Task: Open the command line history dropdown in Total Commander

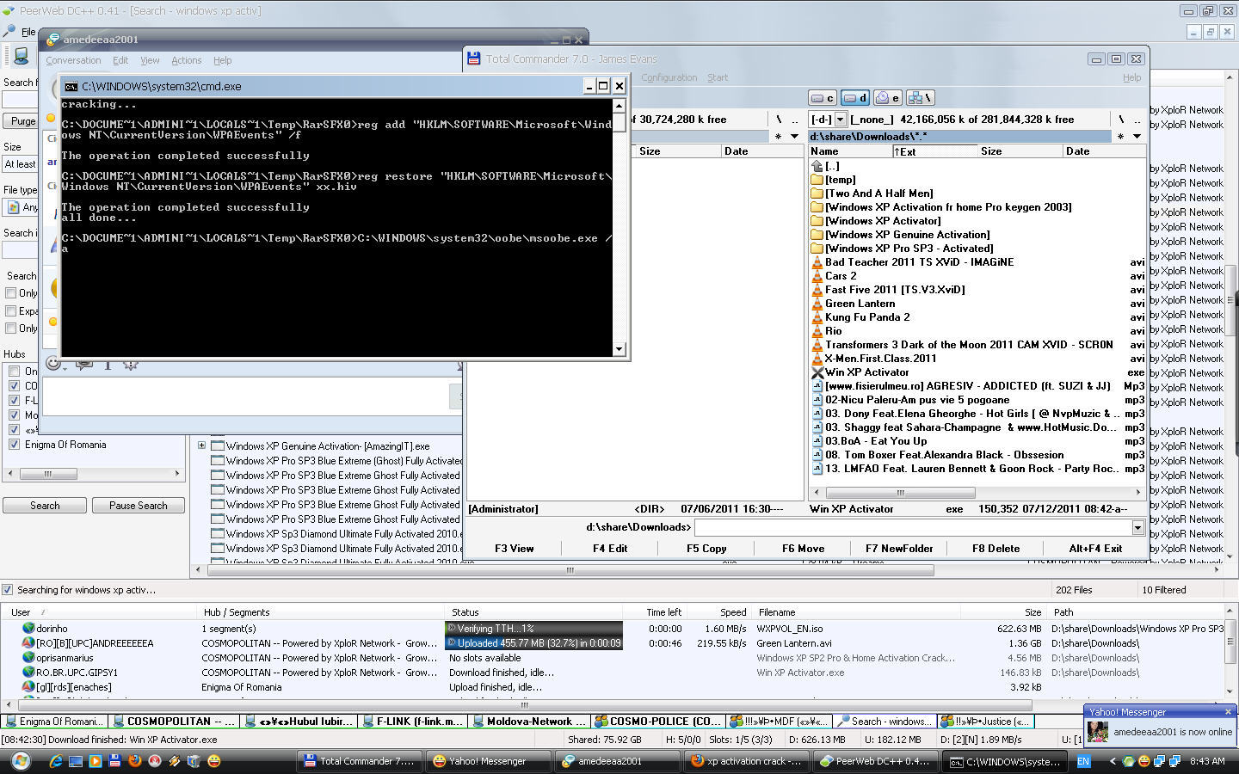Action: pos(1137,527)
